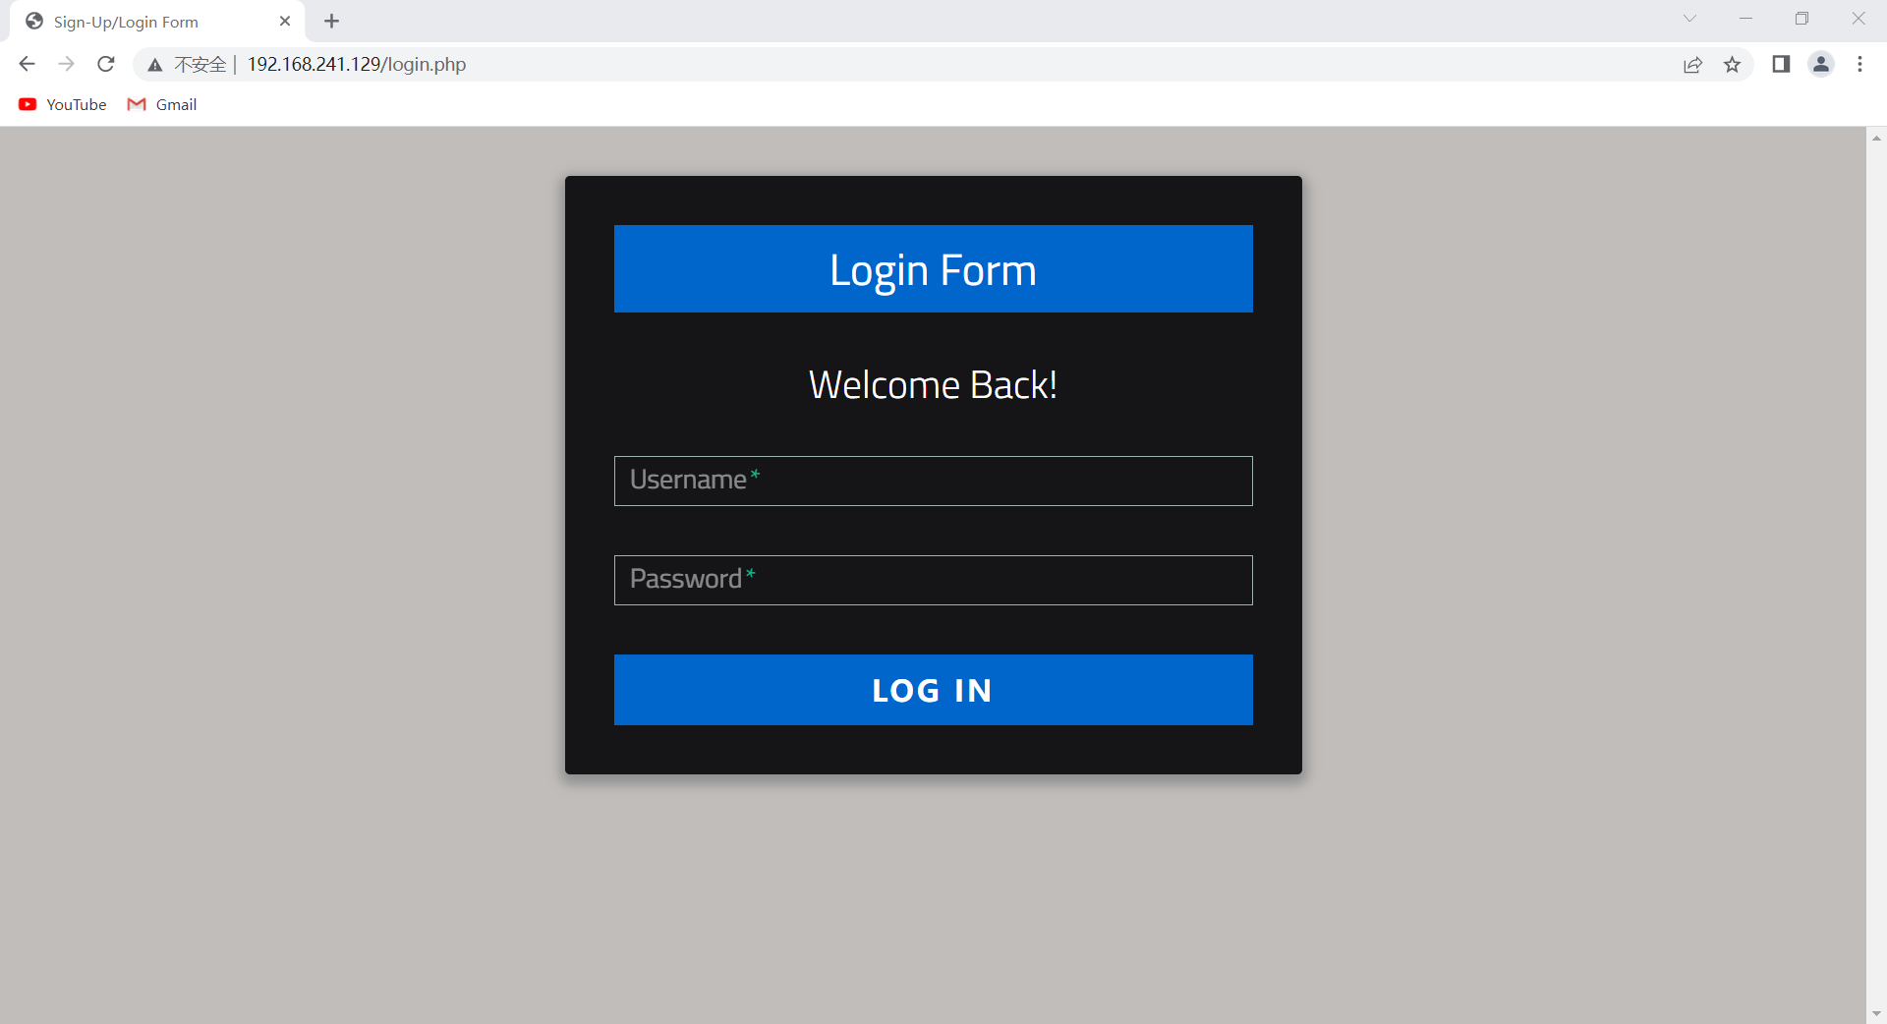This screenshot has width=1887, height=1024.
Task: Close the Sign-Up/Login Form tab
Action: coord(285,21)
